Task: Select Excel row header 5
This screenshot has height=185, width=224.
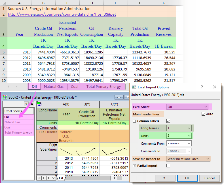Action: (x=4, y=52)
